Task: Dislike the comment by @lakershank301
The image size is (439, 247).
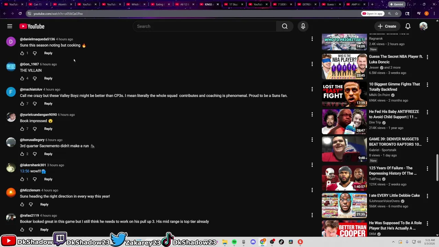Action: pos(35,179)
